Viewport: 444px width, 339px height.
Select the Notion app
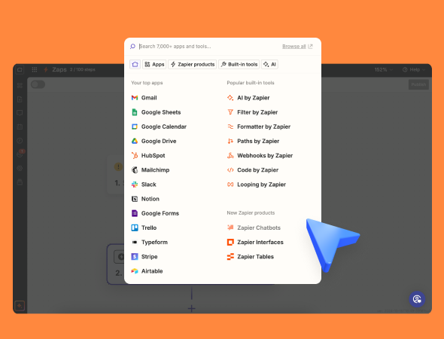145,199
